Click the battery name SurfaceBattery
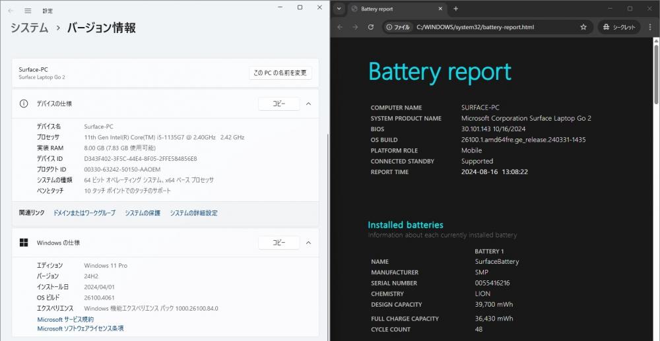660x341 pixels. [497, 262]
